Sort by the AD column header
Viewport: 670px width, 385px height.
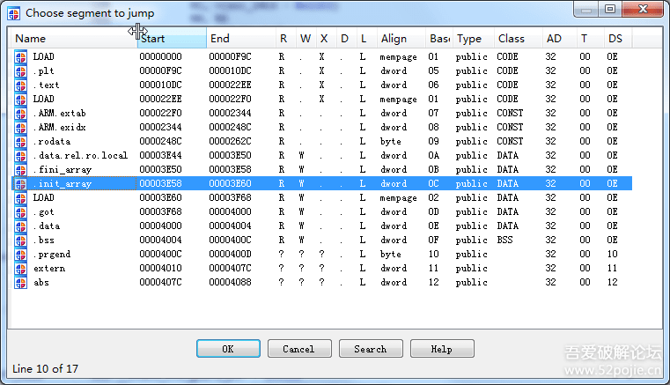pyautogui.click(x=560, y=39)
